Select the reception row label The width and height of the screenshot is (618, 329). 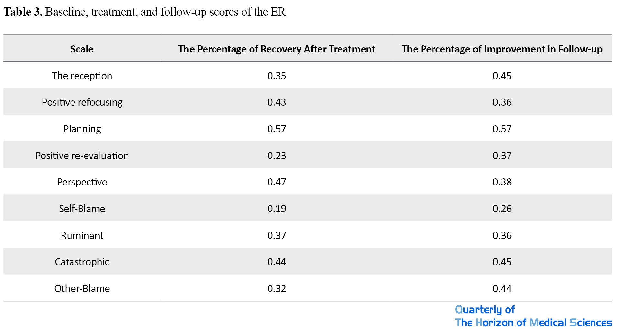(82, 76)
